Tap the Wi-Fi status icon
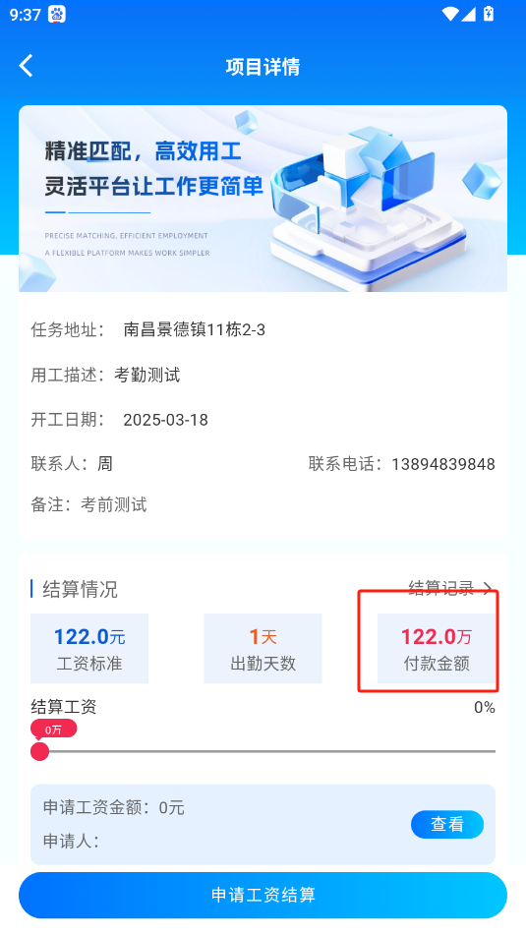The width and height of the screenshot is (526, 935). tap(450, 14)
